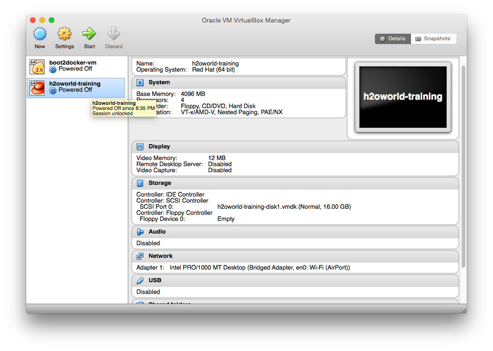
Task: Switch to the Snapshots view
Action: point(433,39)
